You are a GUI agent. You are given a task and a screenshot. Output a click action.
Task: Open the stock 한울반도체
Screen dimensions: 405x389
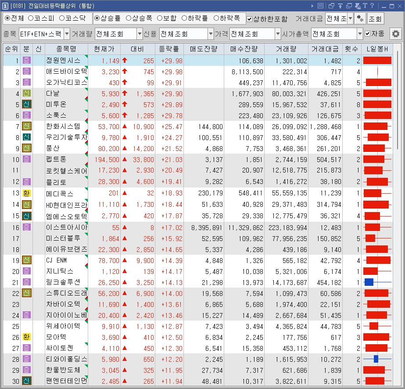(63, 370)
